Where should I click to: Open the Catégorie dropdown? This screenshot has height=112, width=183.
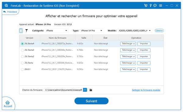point(57,31)
